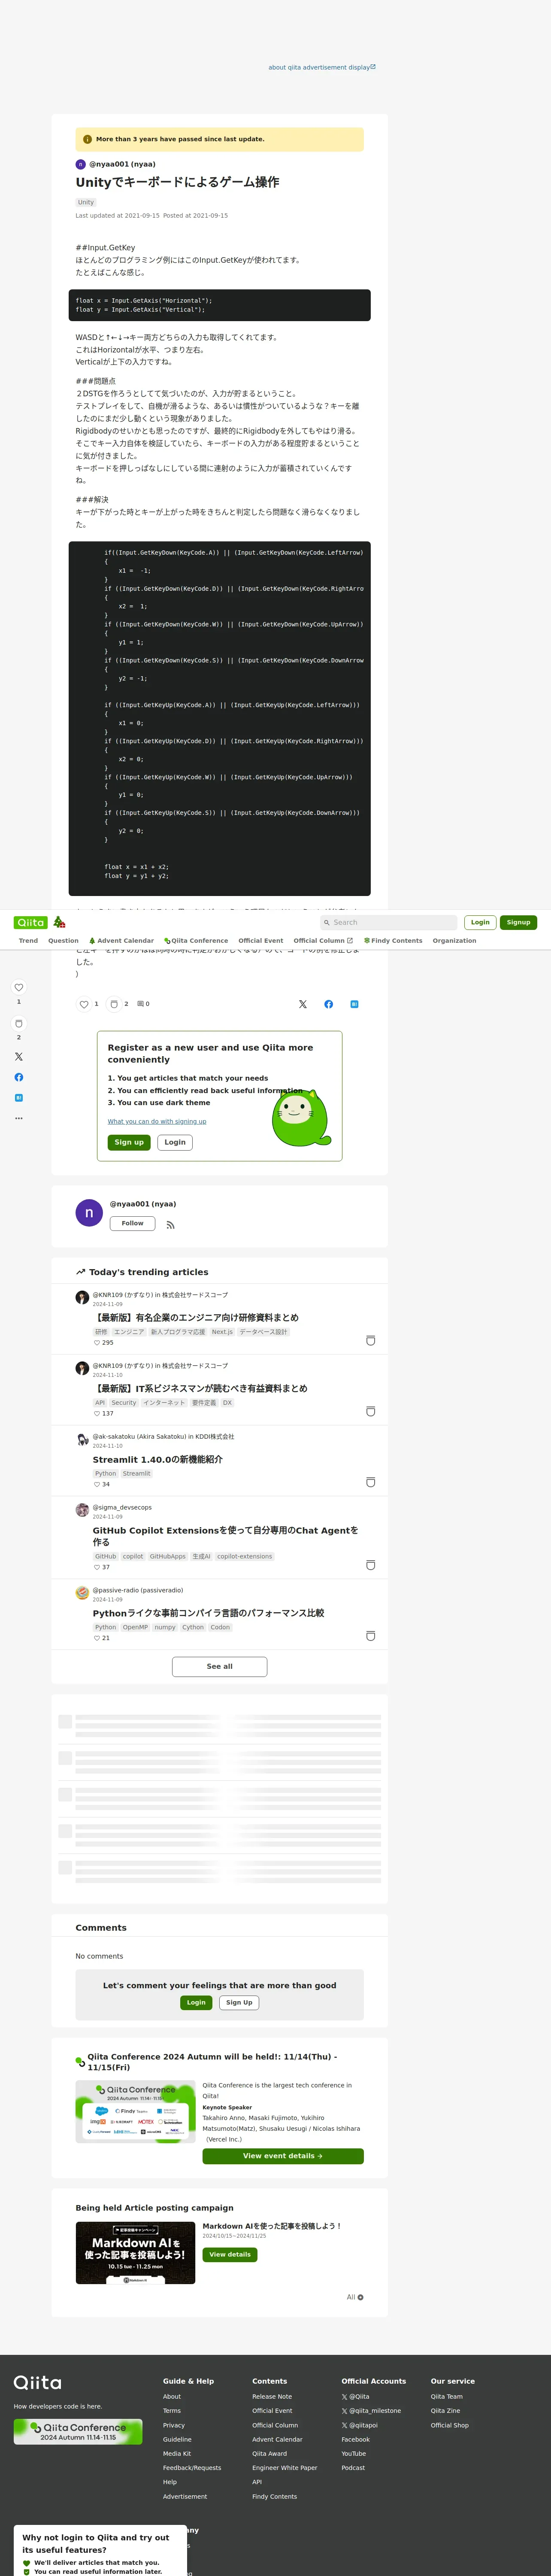
Task: Share on Hatena Bookmark from the left sidebar
Action: click(18, 1098)
